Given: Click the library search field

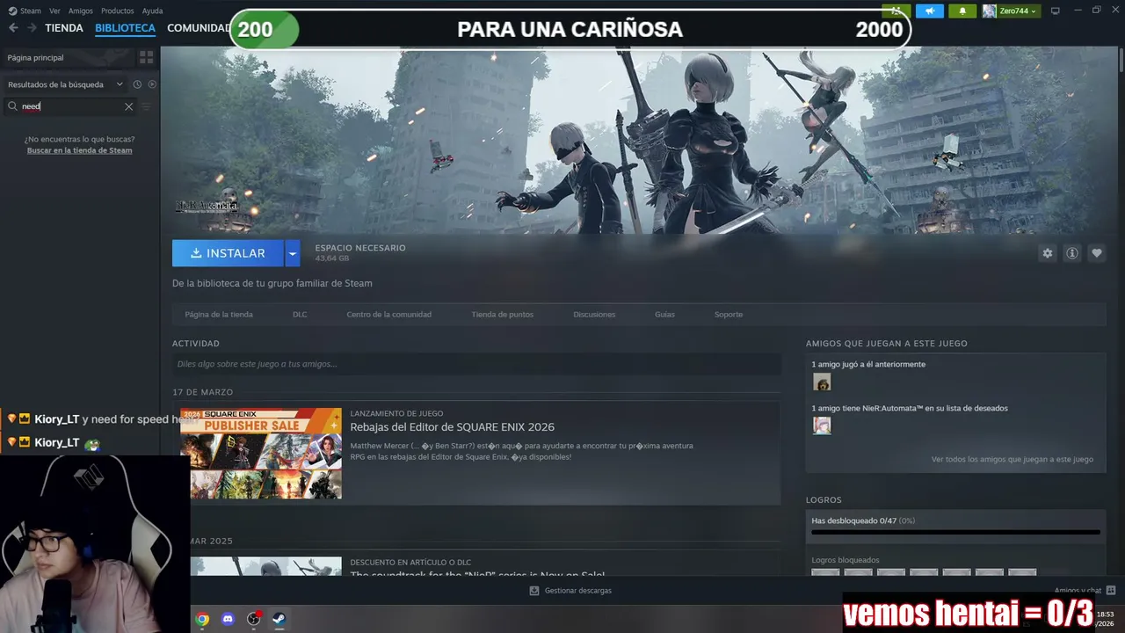Looking at the screenshot, I should pos(70,106).
